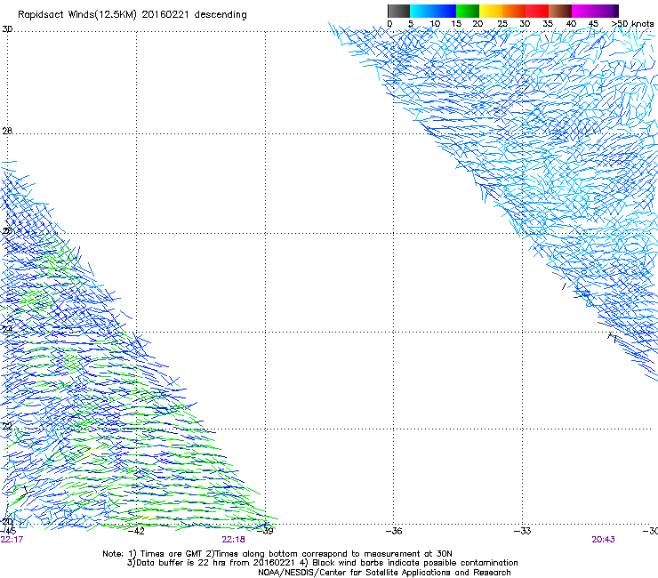The height and width of the screenshot is (578, 658).
Task: Click the cyan-blue 5-15 knots color band
Action: coord(433,11)
